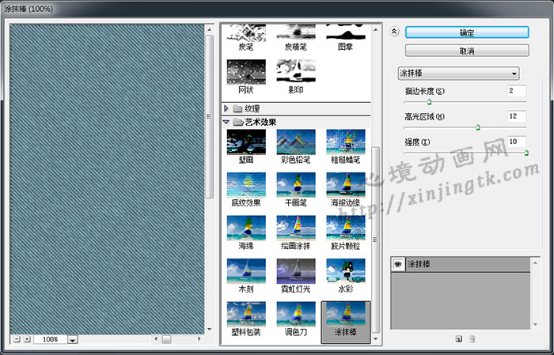Choose the 干画笔 dry brush filter
The height and width of the screenshot is (355, 554).
click(x=296, y=185)
